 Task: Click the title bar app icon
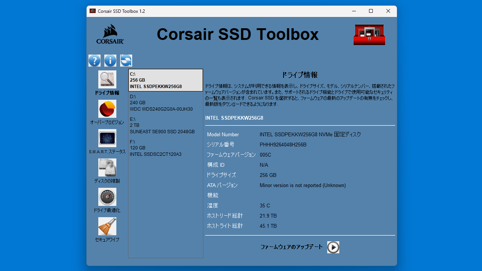[93, 11]
